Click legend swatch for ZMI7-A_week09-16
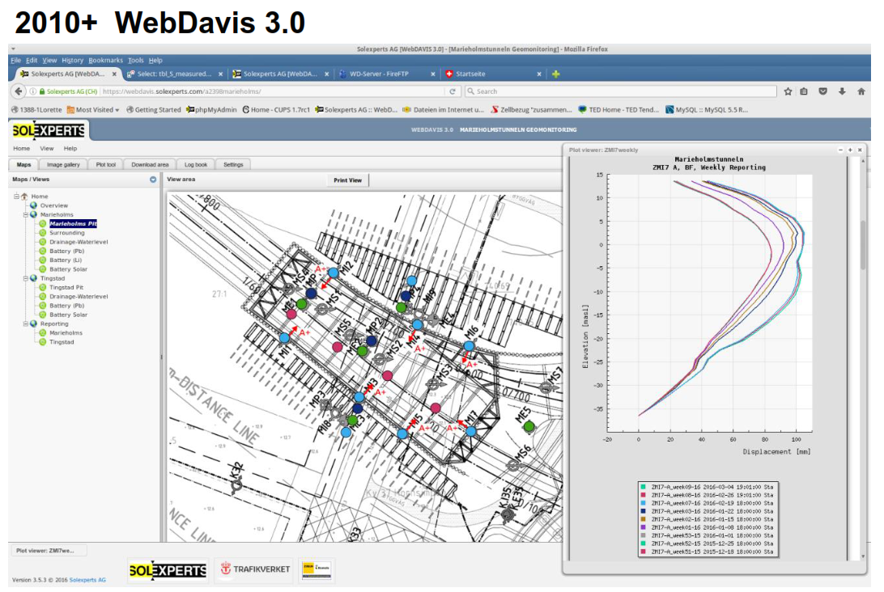The width and height of the screenshot is (884, 592). coord(644,487)
